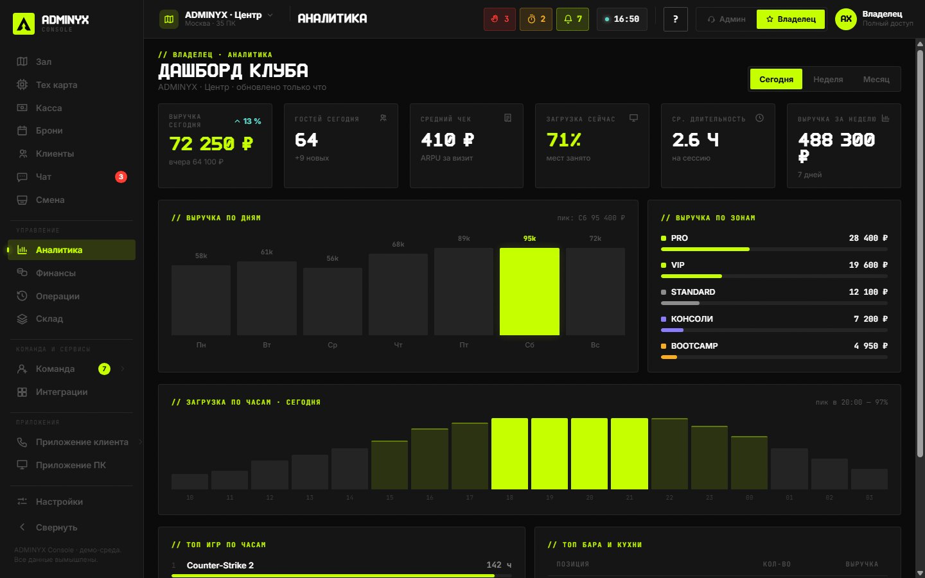Image resolution: width=925 pixels, height=578 pixels.
Task: Open the timer indicator showing 2
Action: 536,19
